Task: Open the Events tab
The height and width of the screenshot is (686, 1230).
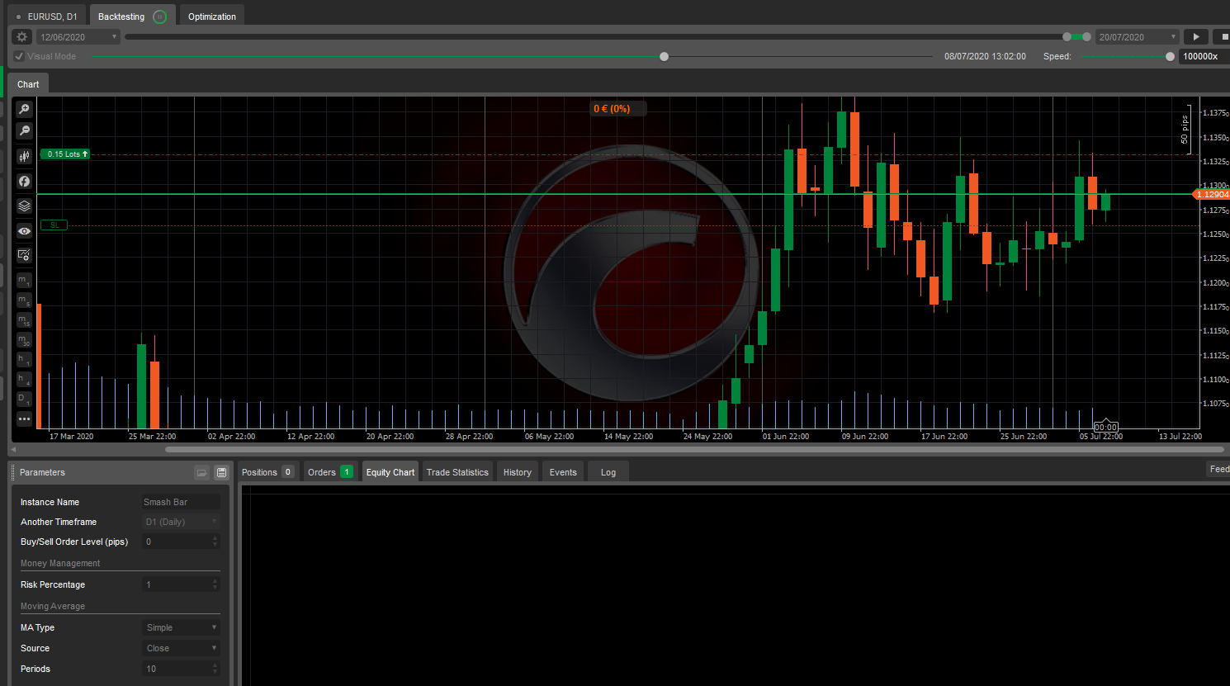Action: pos(563,472)
